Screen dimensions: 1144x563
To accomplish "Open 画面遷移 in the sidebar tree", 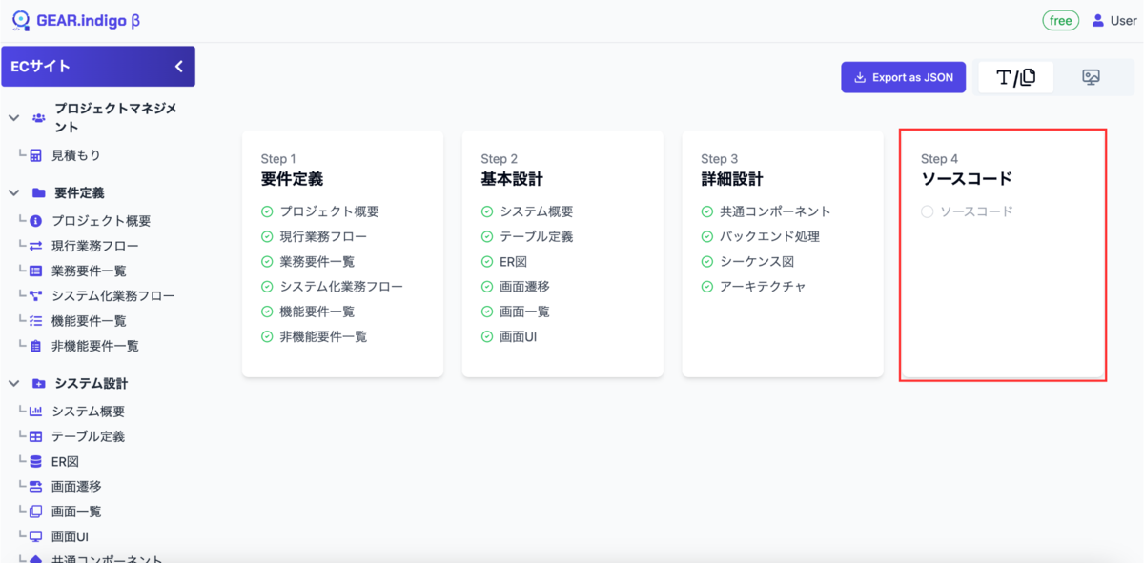I will coord(76,486).
